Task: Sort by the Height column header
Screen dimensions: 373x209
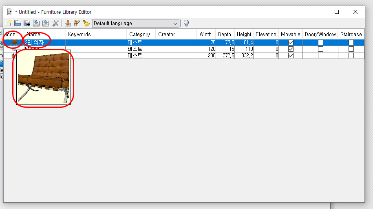Action: point(244,35)
